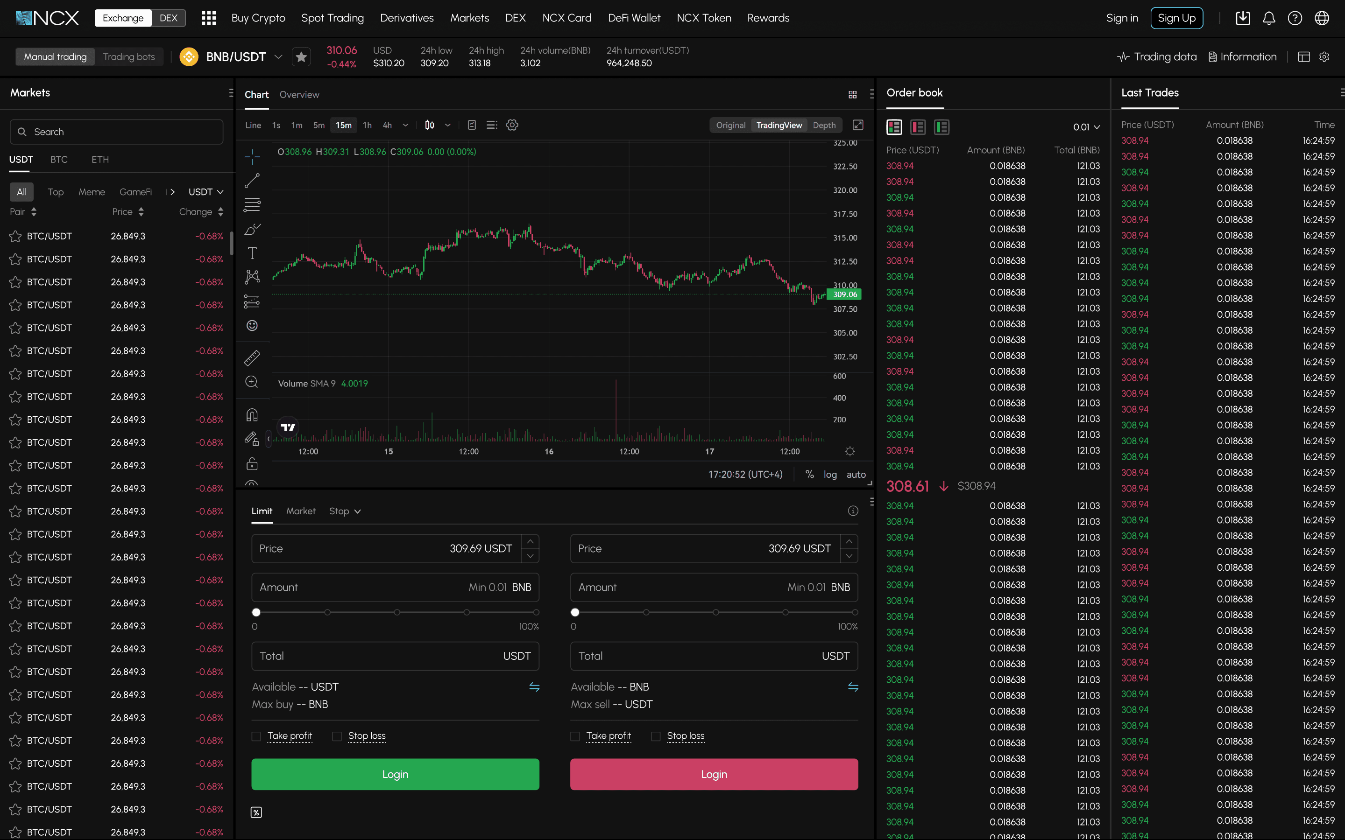
Task: Expand the BNB/USDT pair selector
Action: (278, 56)
